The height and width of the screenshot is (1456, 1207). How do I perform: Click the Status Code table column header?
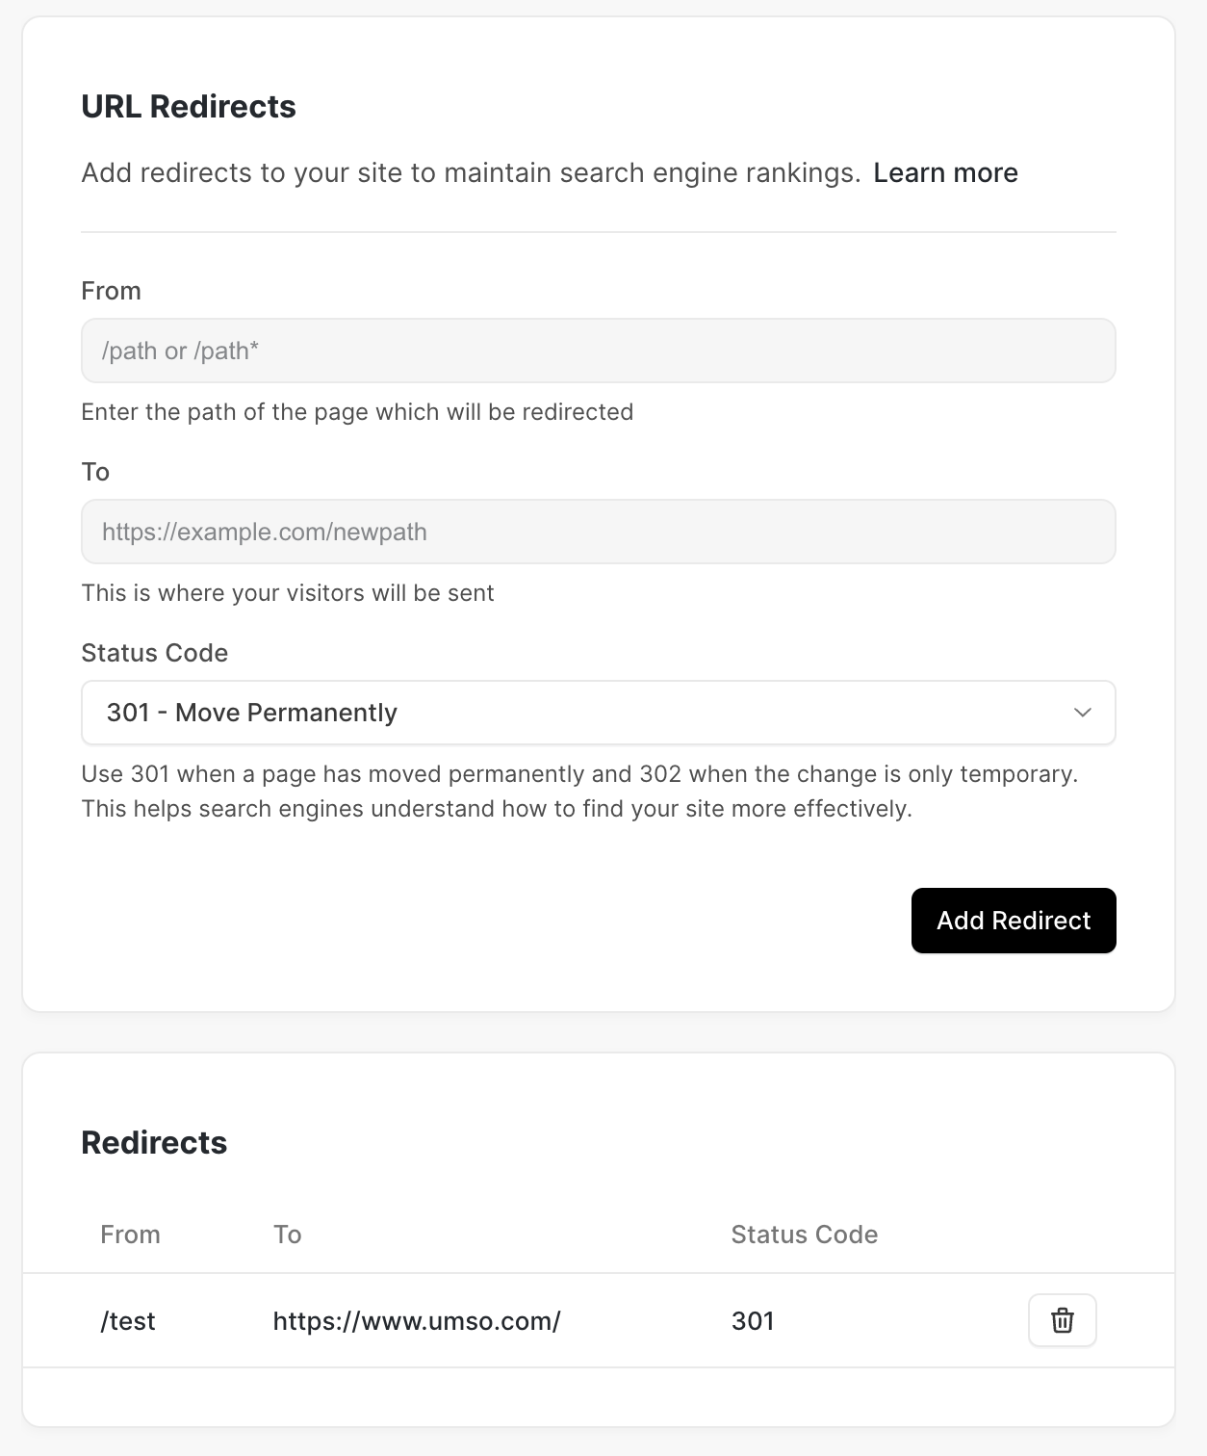click(x=804, y=1235)
